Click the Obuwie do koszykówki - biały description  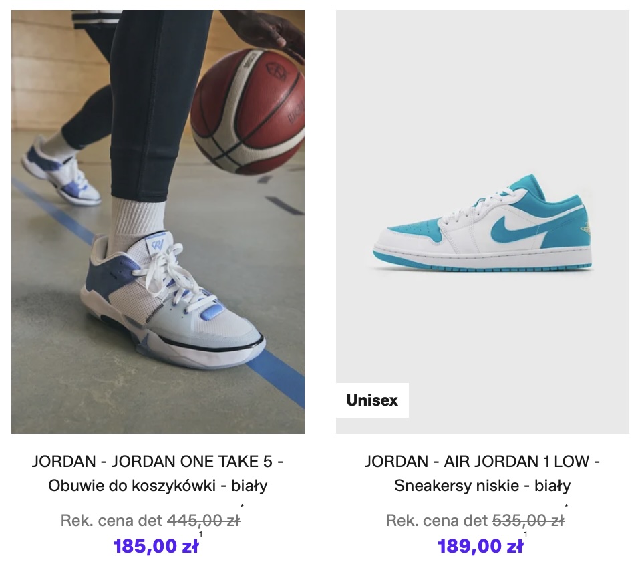(158, 486)
